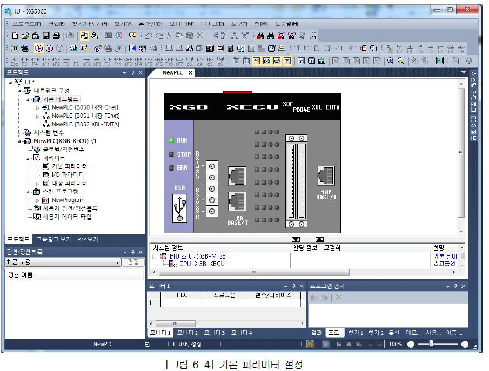
Task: Switch to 모니터 2 tab
Action: tap(187, 333)
